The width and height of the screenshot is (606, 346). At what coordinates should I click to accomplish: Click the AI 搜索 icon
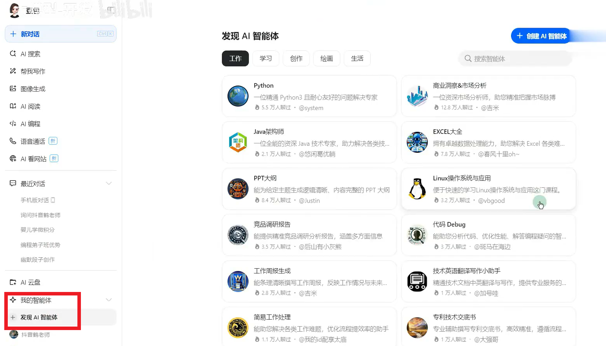pyautogui.click(x=13, y=54)
